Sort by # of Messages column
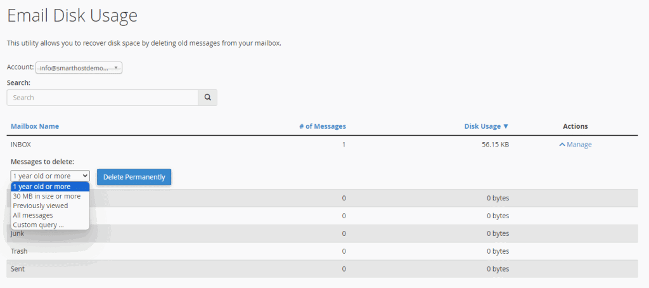This screenshot has height=288, width=649. (323, 126)
